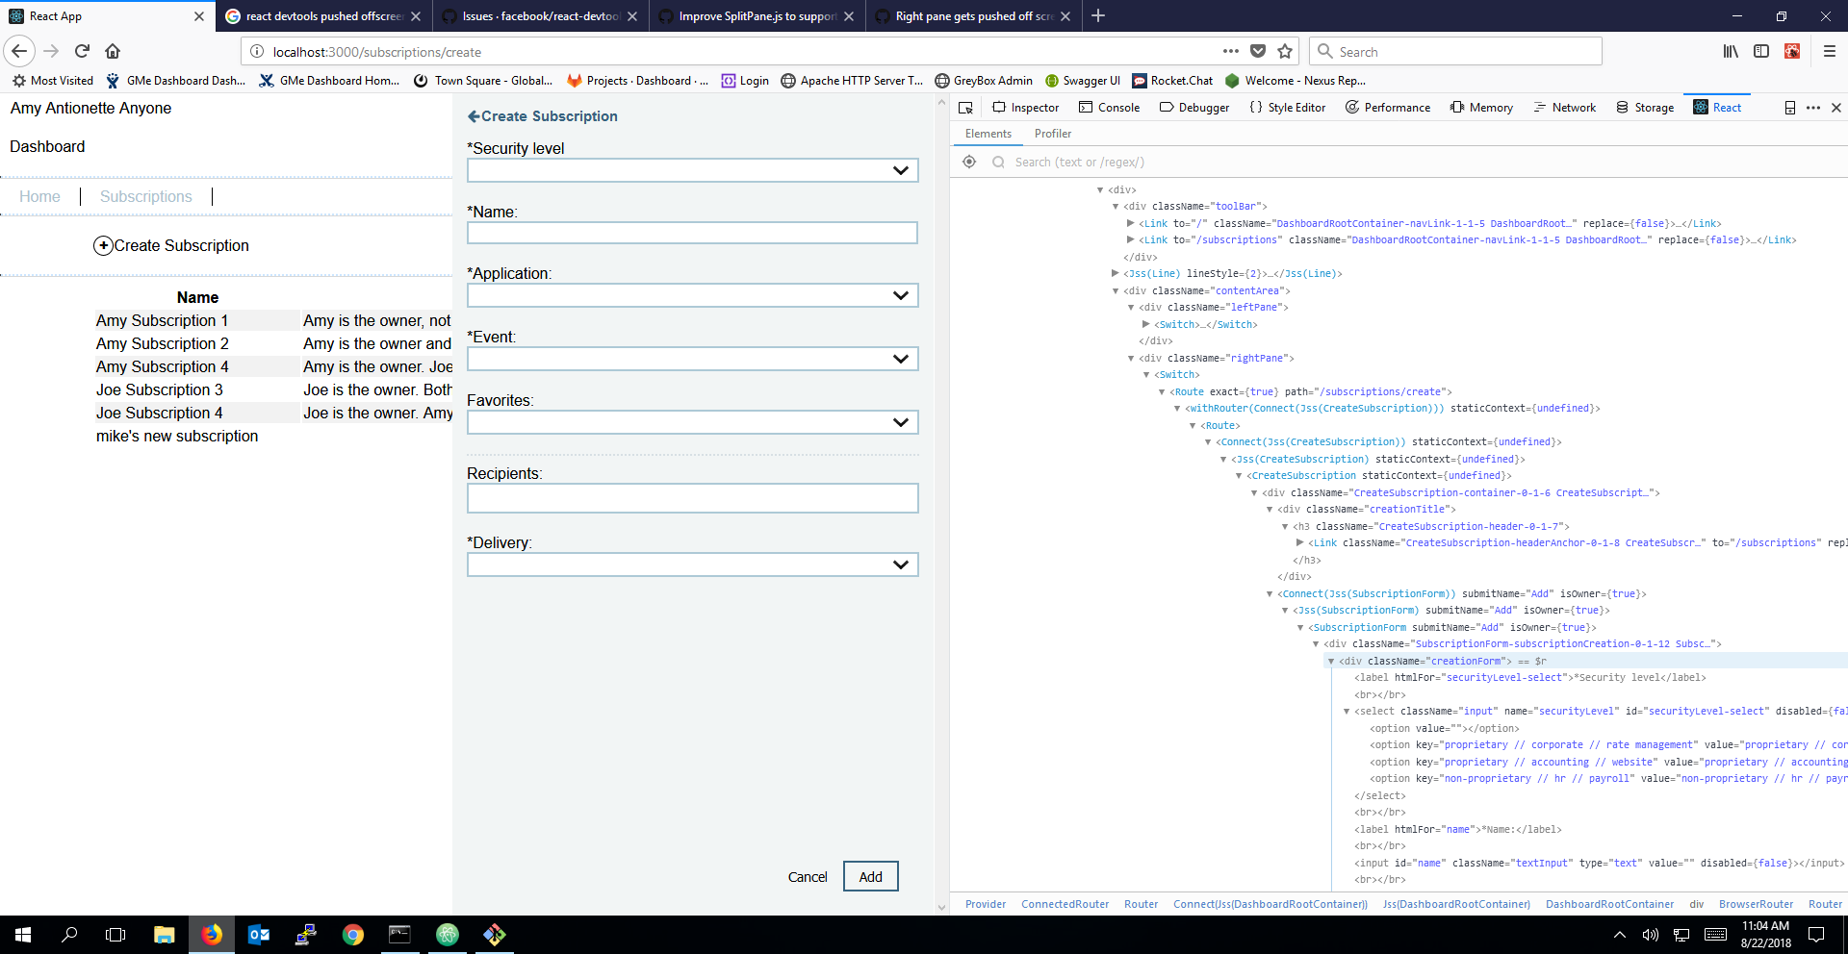Image resolution: width=1848 pixels, height=954 pixels.
Task: Open the Profiler sub-tab in React devtools
Action: click(x=1053, y=134)
